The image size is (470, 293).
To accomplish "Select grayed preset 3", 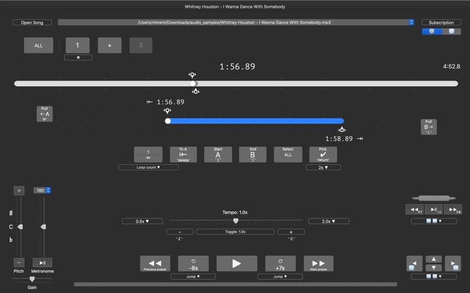I will point(141,46).
